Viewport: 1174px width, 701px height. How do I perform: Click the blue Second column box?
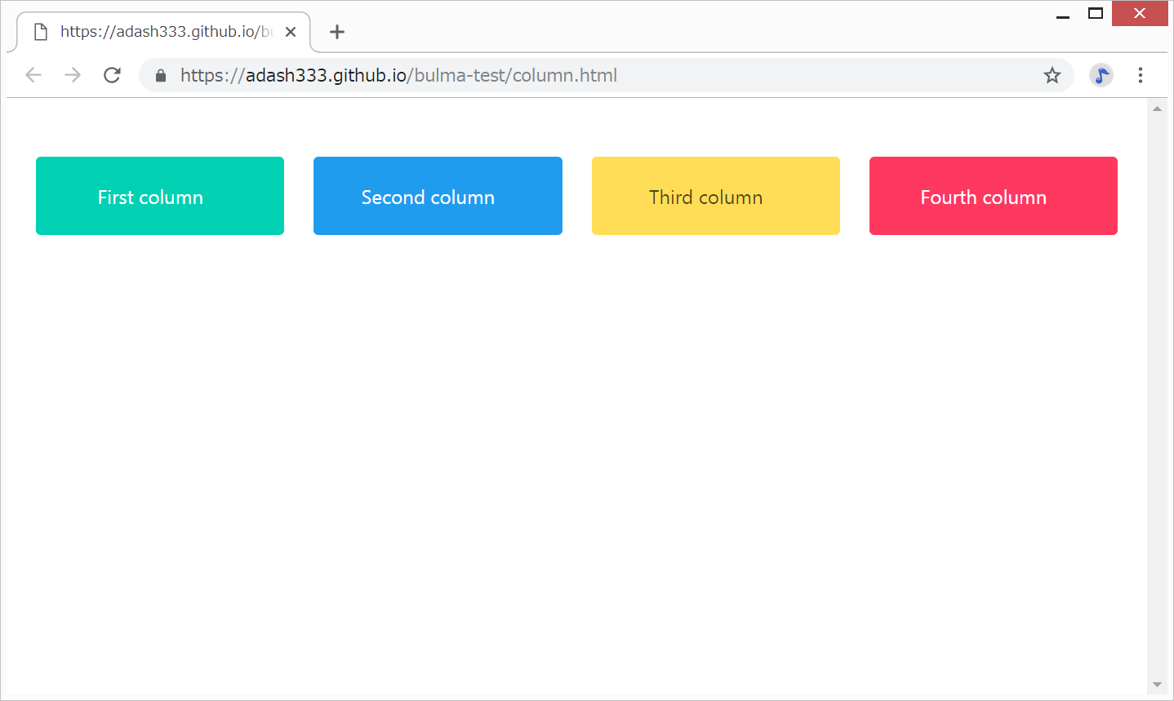[x=438, y=196]
